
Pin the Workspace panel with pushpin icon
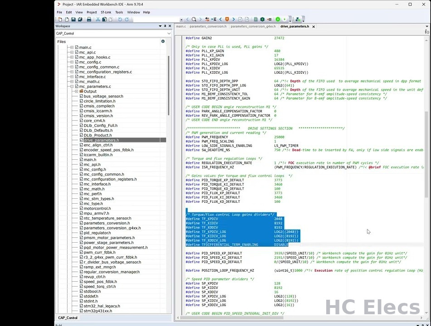click(165, 26)
